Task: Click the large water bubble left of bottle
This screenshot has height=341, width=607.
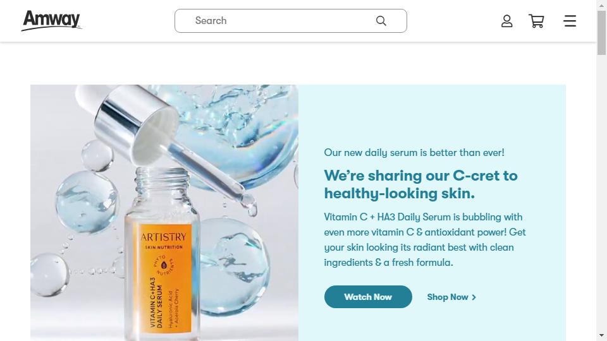Action: (87, 201)
